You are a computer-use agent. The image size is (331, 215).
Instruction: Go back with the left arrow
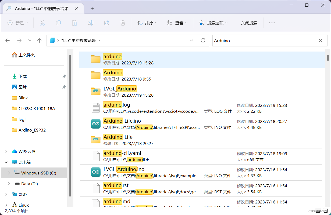pos(8,41)
